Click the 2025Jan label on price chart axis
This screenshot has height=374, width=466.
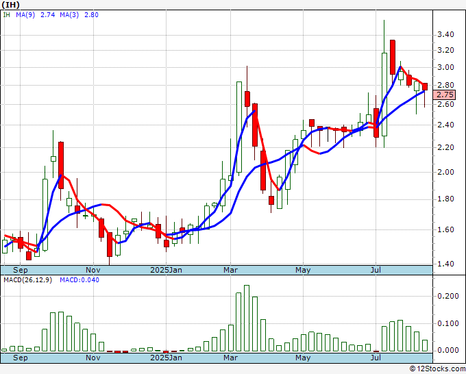[166, 270]
